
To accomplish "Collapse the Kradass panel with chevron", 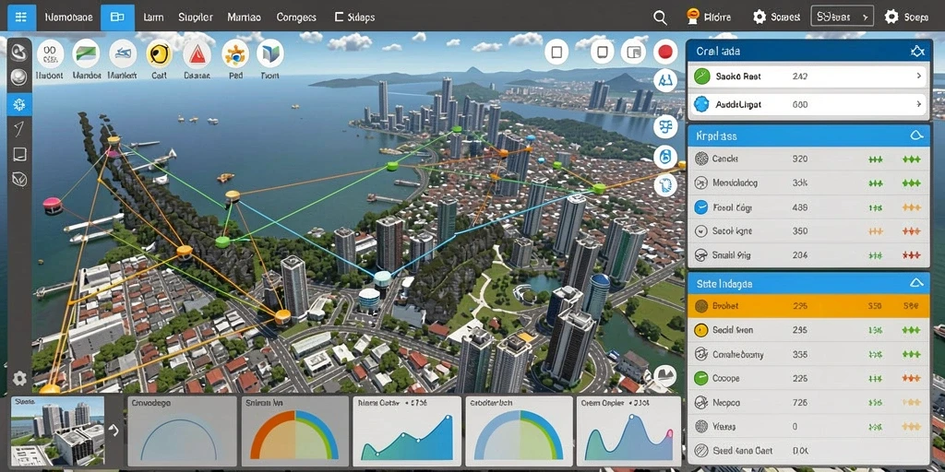I will click(916, 136).
